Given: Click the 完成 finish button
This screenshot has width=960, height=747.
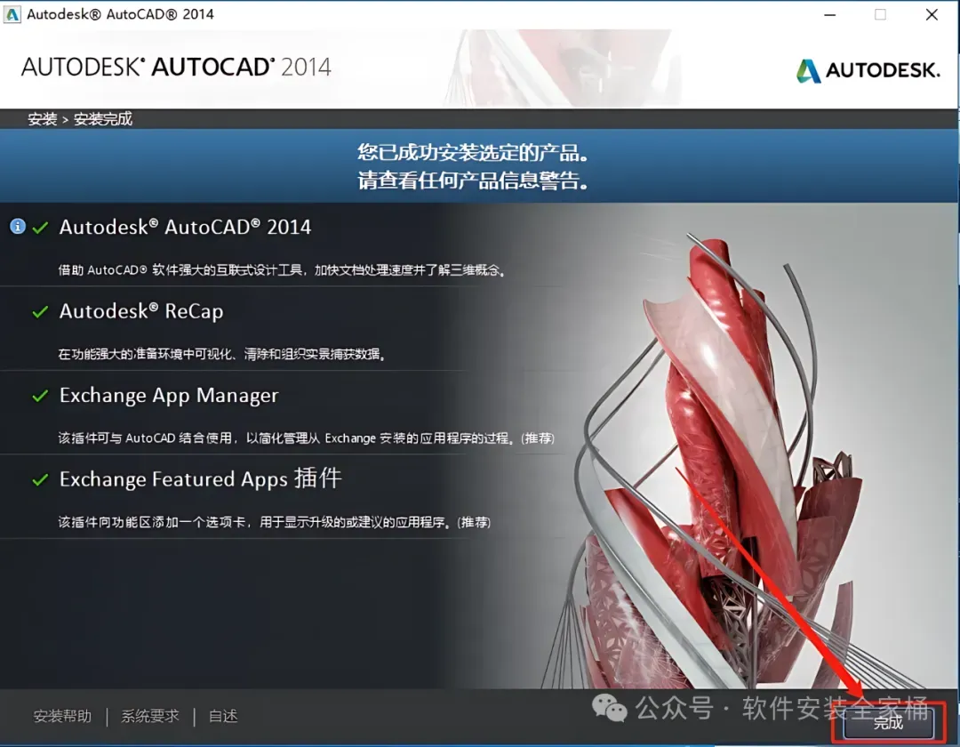Looking at the screenshot, I should coord(888,722).
